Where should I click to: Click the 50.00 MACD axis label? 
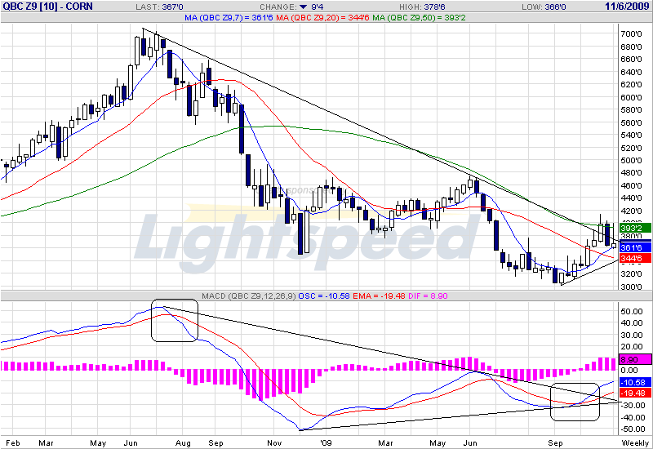tap(631, 311)
